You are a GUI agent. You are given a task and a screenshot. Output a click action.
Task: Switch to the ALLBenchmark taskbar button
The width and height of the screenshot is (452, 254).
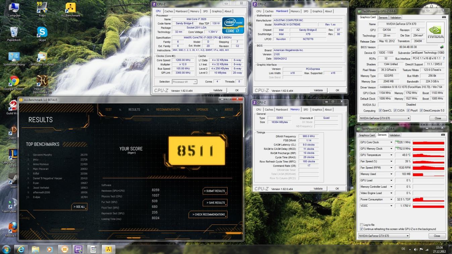[x=108, y=249]
